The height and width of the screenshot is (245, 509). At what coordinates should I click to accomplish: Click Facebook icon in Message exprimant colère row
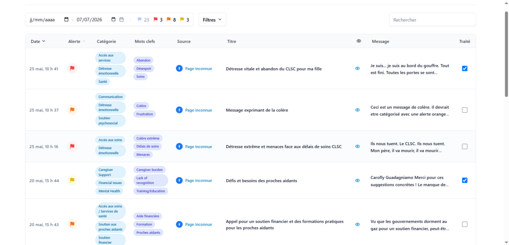(179, 110)
